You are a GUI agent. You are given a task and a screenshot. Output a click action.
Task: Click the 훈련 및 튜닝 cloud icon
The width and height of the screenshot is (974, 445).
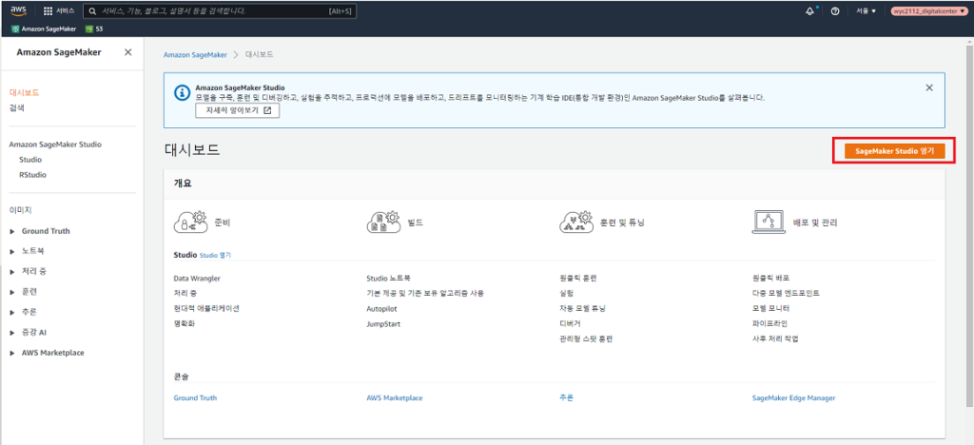pos(576,222)
